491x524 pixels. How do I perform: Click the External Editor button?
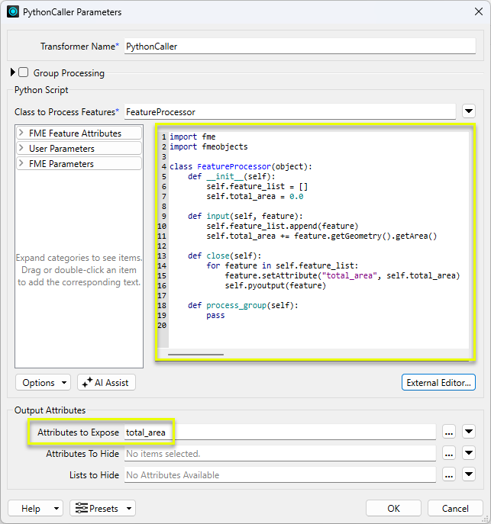click(438, 382)
